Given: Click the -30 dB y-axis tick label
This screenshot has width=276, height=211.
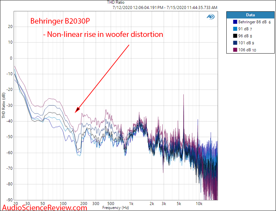Looking at the screenshot, I should (10, 105).
